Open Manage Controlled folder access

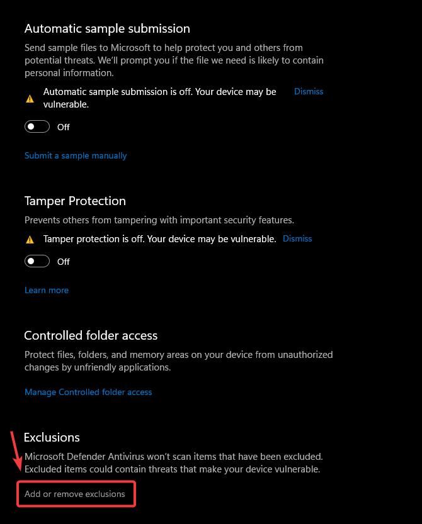click(88, 392)
